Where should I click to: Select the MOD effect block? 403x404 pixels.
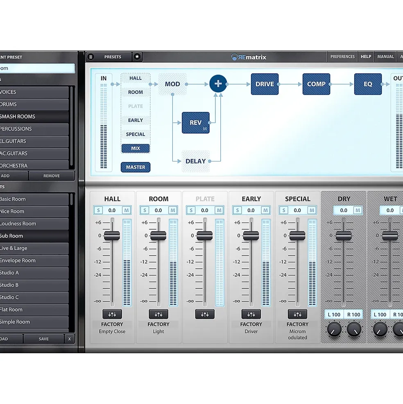point(172,84)
